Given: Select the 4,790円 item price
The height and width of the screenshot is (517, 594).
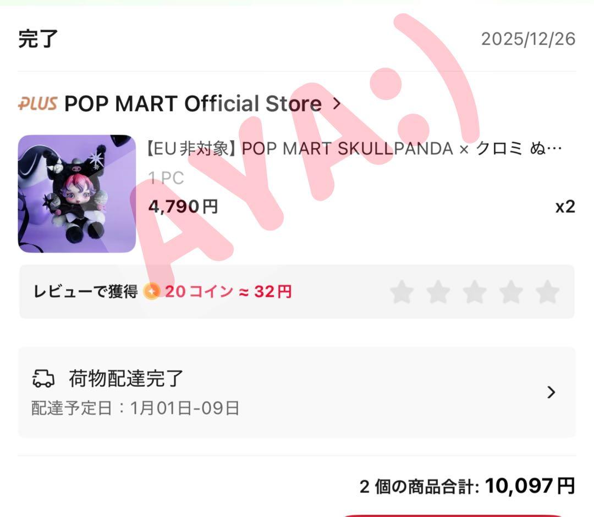Looking at the screenshot, I should click(x=183, y=207).
